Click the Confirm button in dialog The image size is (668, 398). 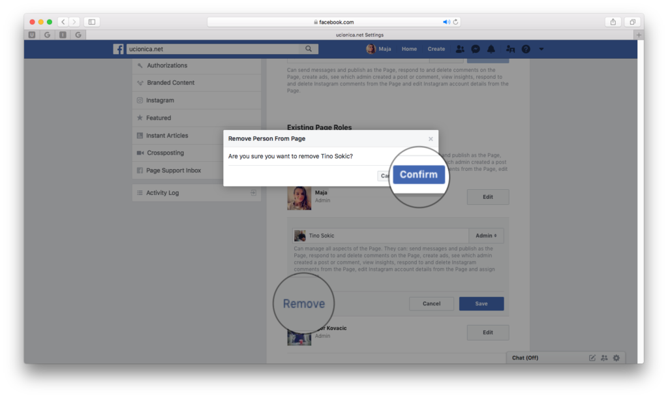[x=419, y=175]
